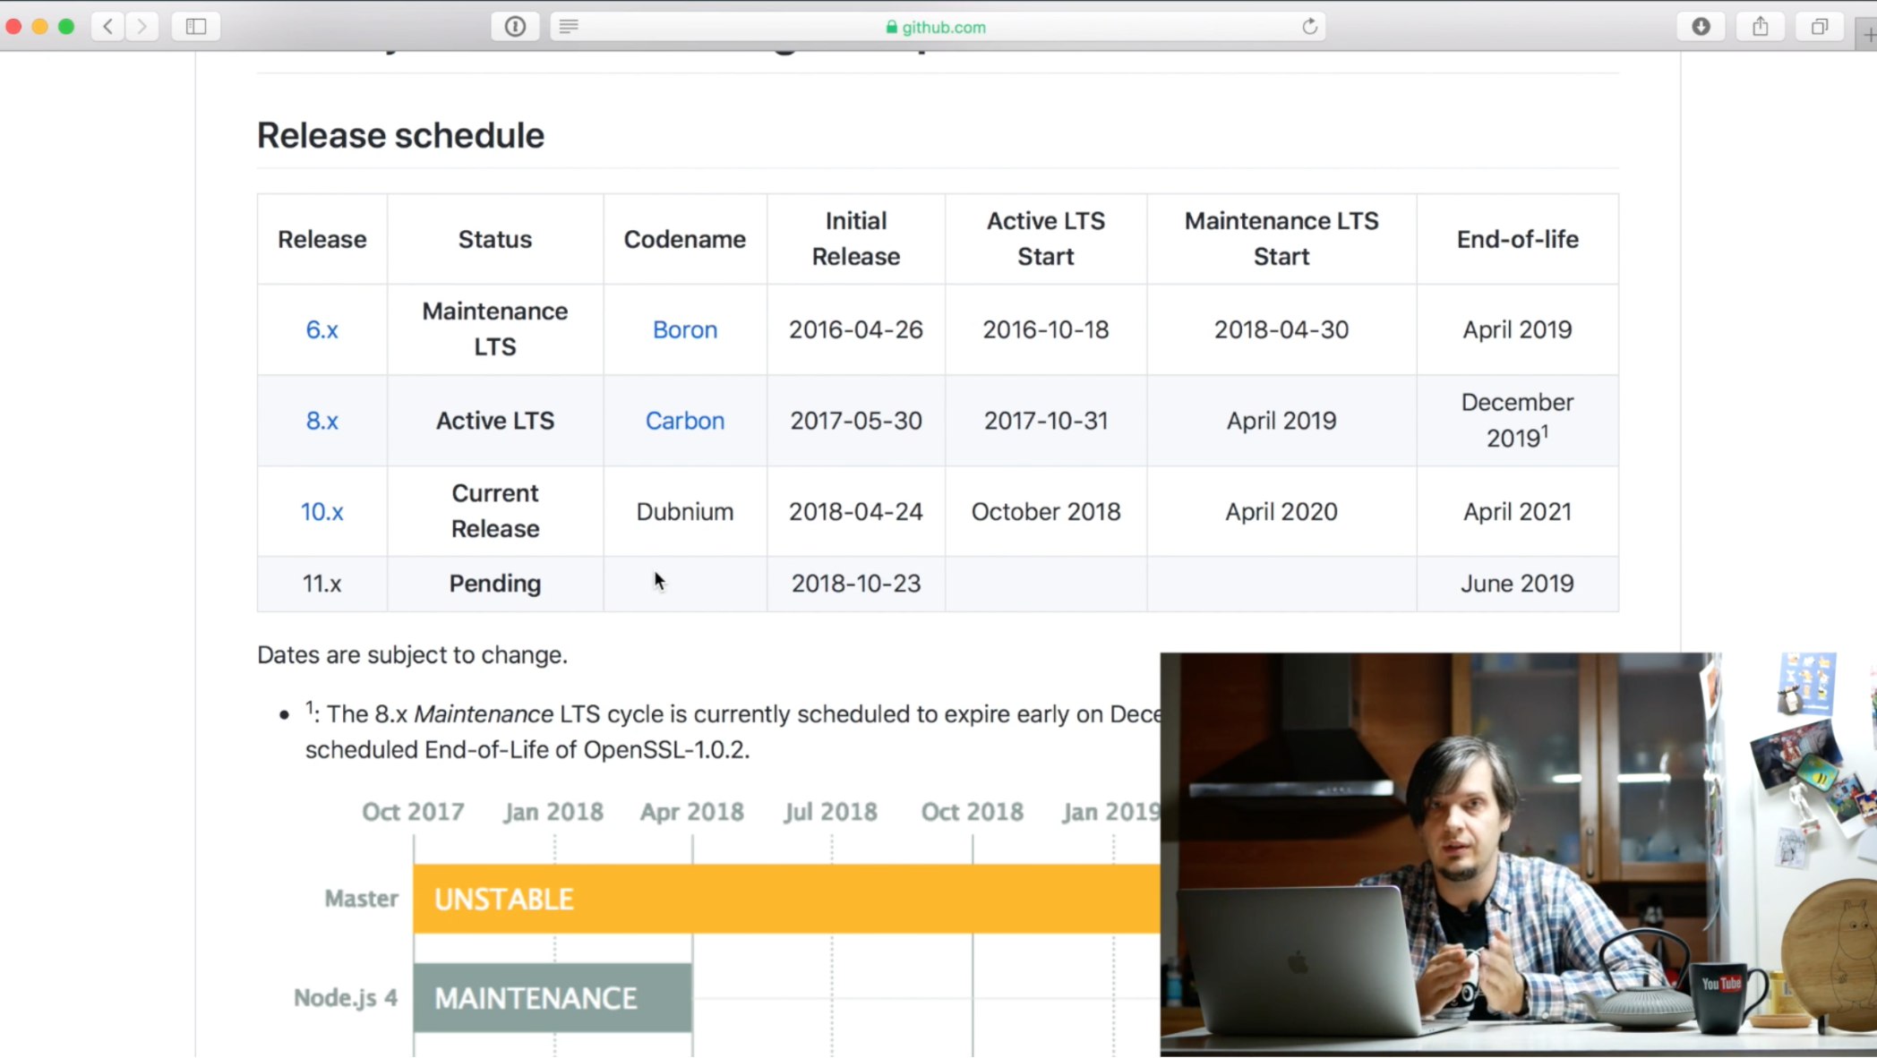Image resolution: width=1877 pixels, height=1058 pixels.
Task: Select the Dubnium codename cell
Action: pos(685,512)
